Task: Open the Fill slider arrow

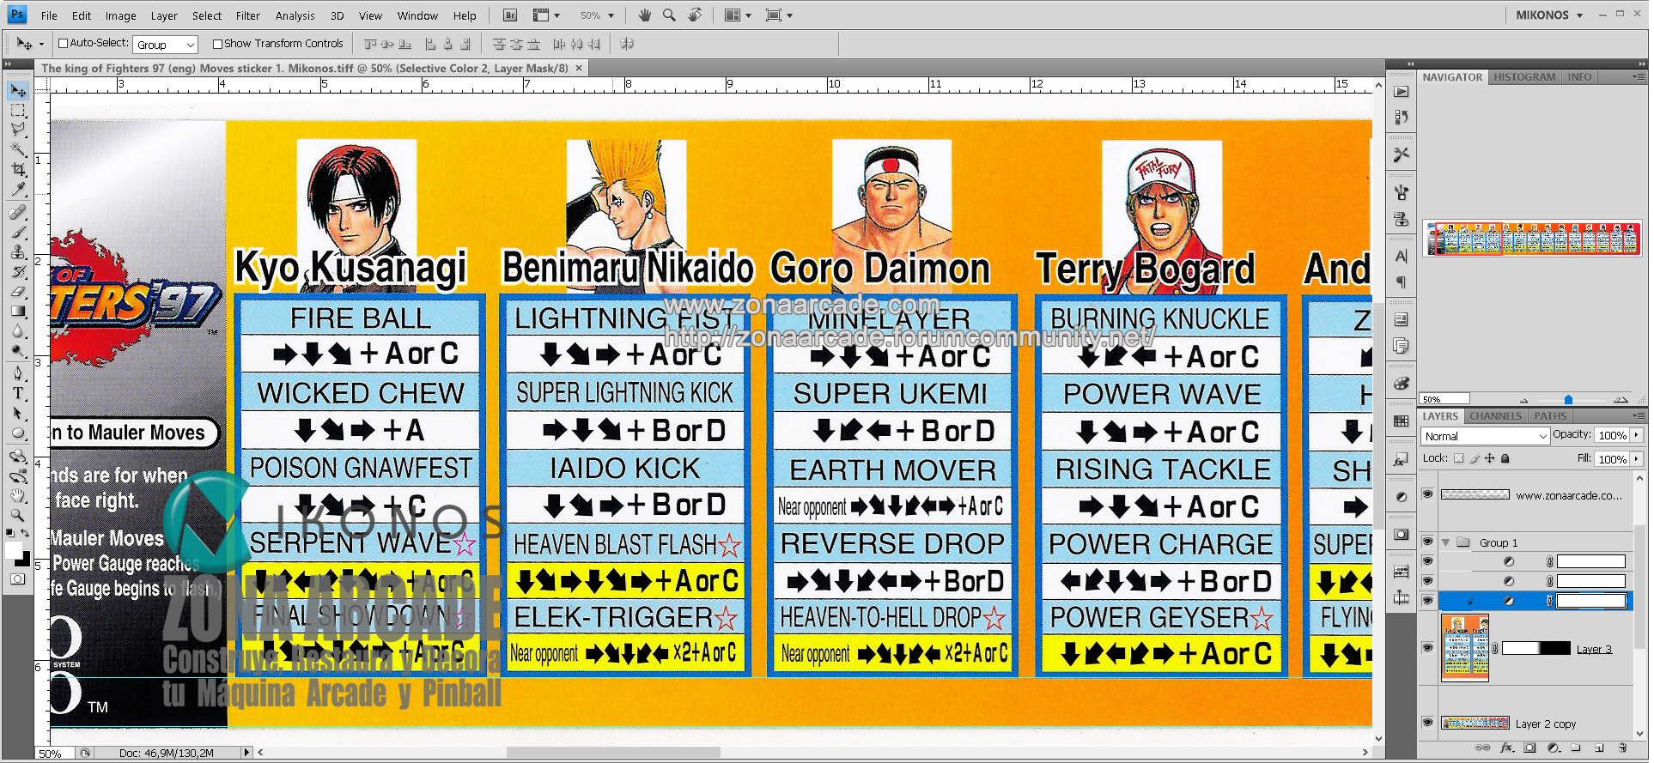Action: click(1637, 459)
